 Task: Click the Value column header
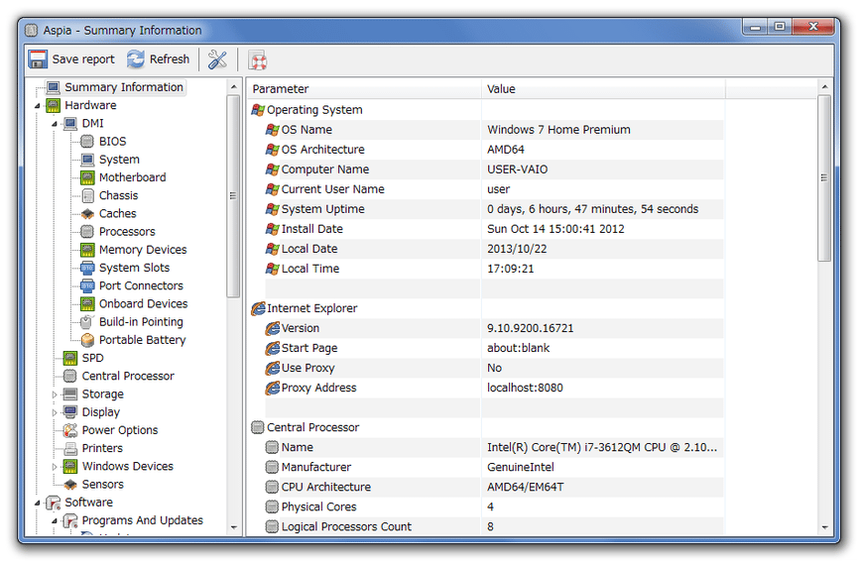(x=603, y=89)
